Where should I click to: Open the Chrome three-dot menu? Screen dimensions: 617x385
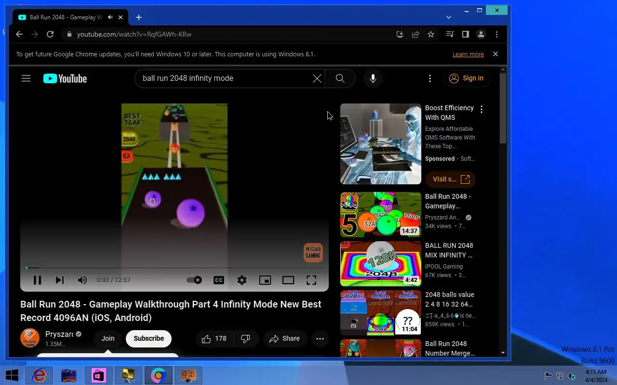coord(496,34)
